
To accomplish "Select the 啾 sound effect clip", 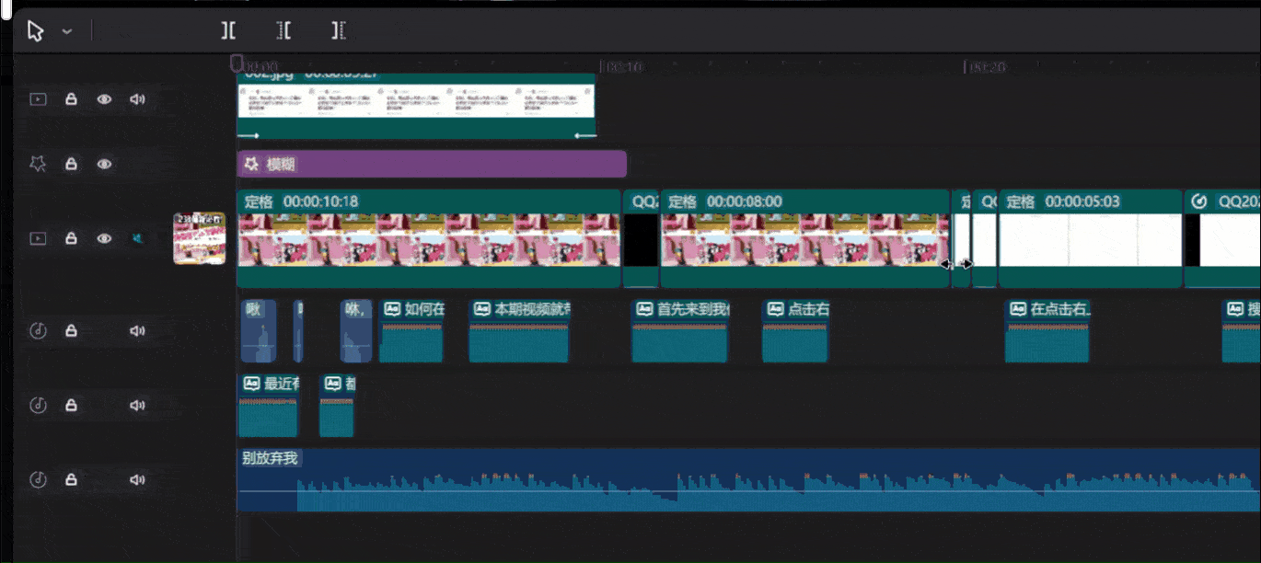I will [x=259, y=331].
